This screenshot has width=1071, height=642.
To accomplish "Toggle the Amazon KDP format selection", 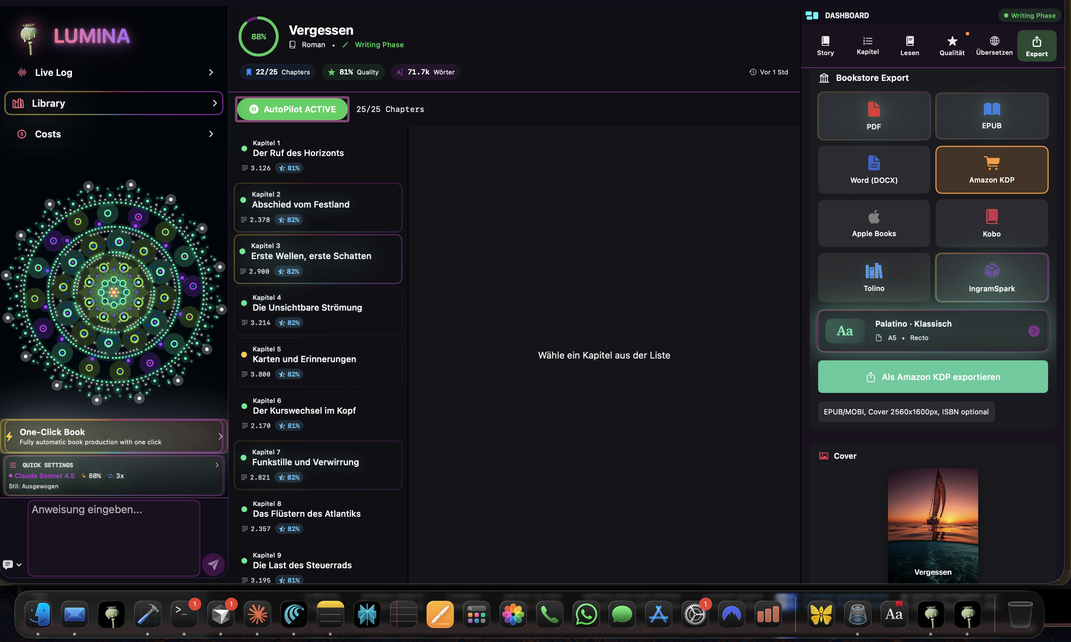I will [x=991, y=169].
